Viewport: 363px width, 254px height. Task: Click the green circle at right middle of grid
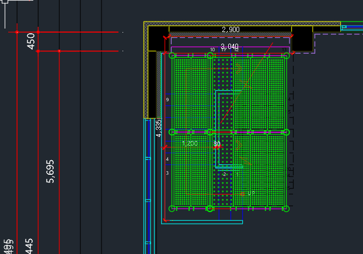[287, 132]
